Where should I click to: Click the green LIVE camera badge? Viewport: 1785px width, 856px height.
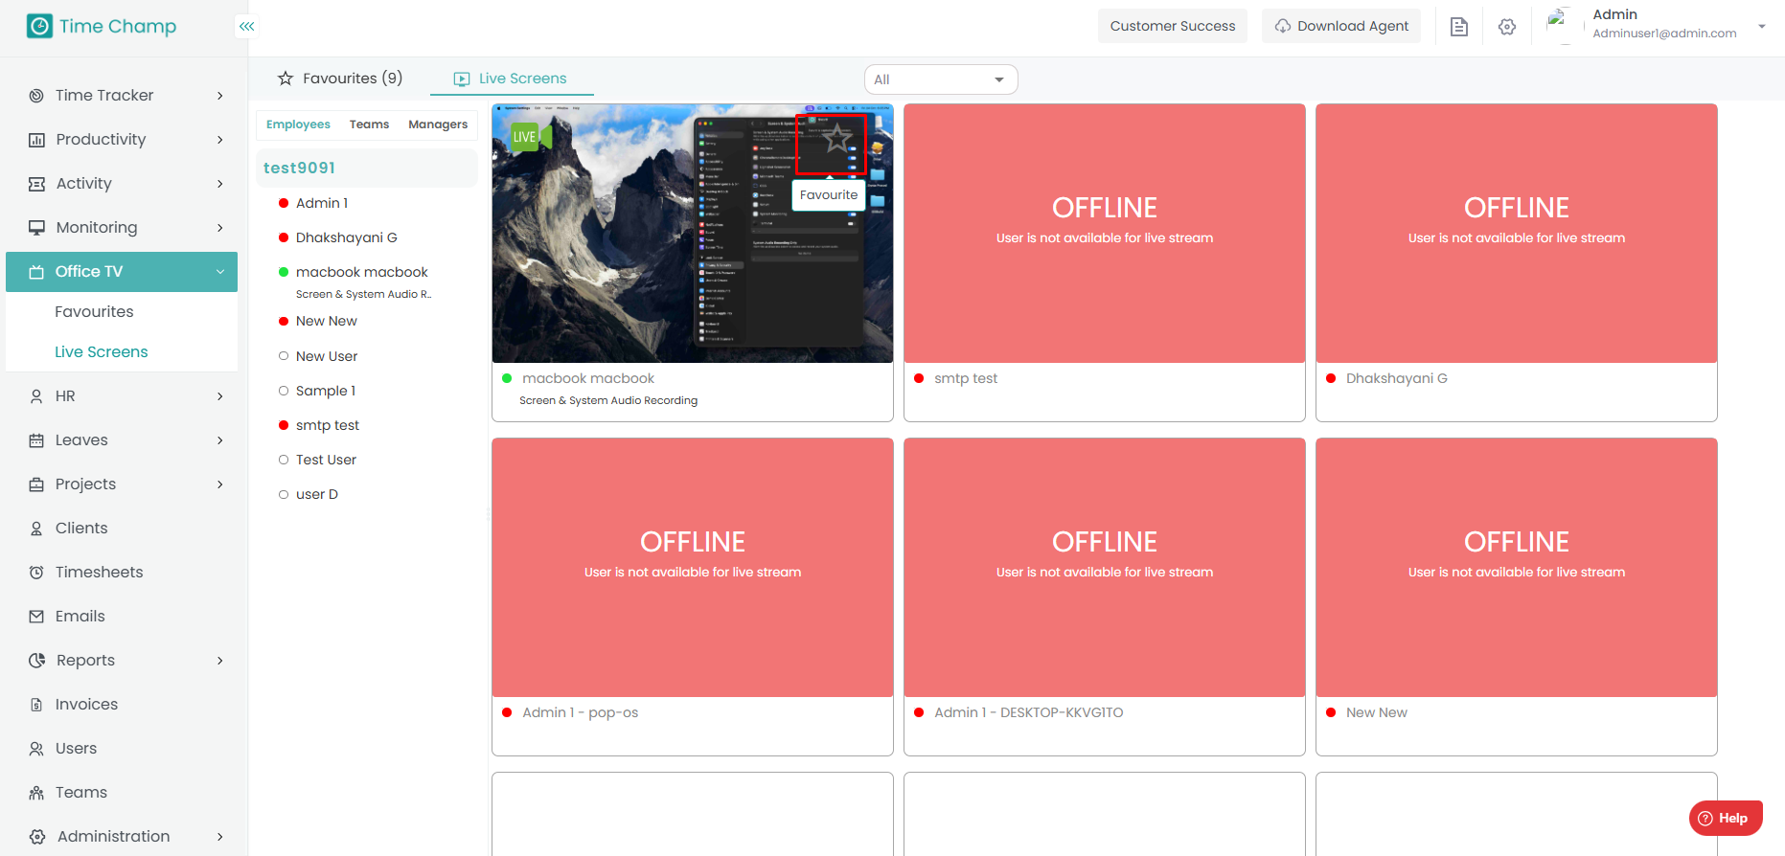[x=532, y=136]
